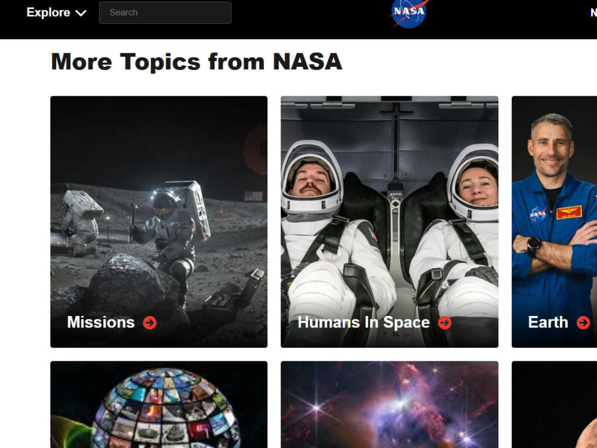This screenshot has width=597, height=448.
Task: Open the image-sphere globe card
Action: [159, 404]
